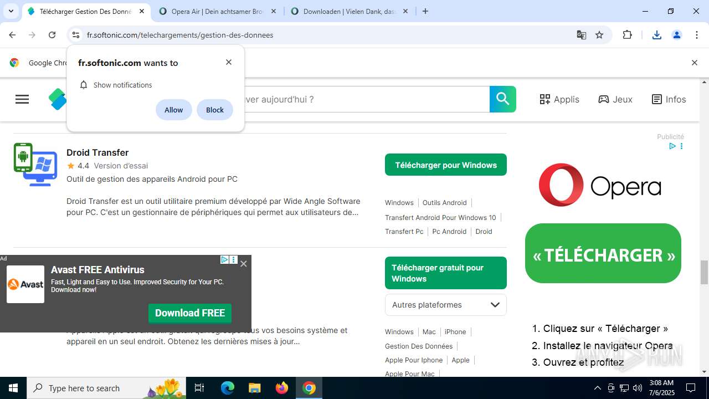The image size is (709, 399).
Task: Open Chrome downloads icon
Action: [x=657, y=35]
